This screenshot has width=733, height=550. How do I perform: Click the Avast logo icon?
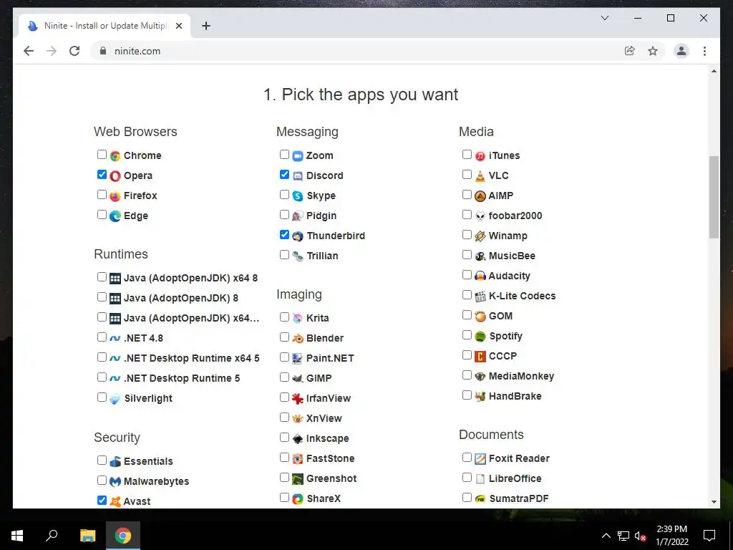click(x=115, y=501)
